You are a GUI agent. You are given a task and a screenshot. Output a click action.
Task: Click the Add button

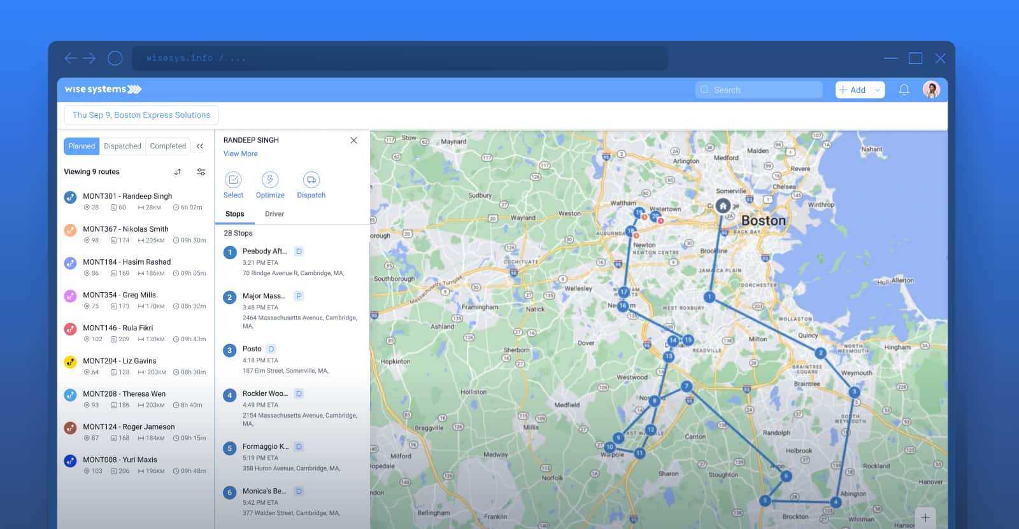pos(853,90)
